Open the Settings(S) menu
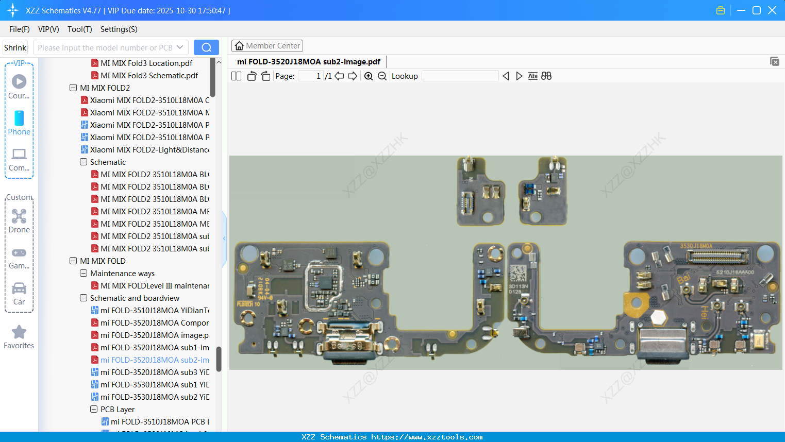Screen dimensions: 785x442 (x=119, y=29)
